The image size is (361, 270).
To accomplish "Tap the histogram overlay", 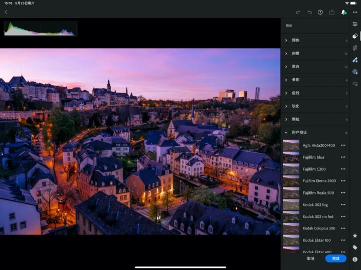I will [x=40, y=29].
